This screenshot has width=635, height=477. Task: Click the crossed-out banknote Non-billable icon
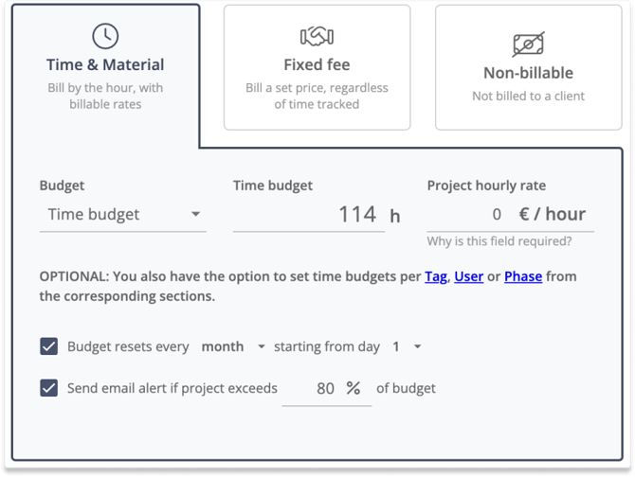[529, 44]
